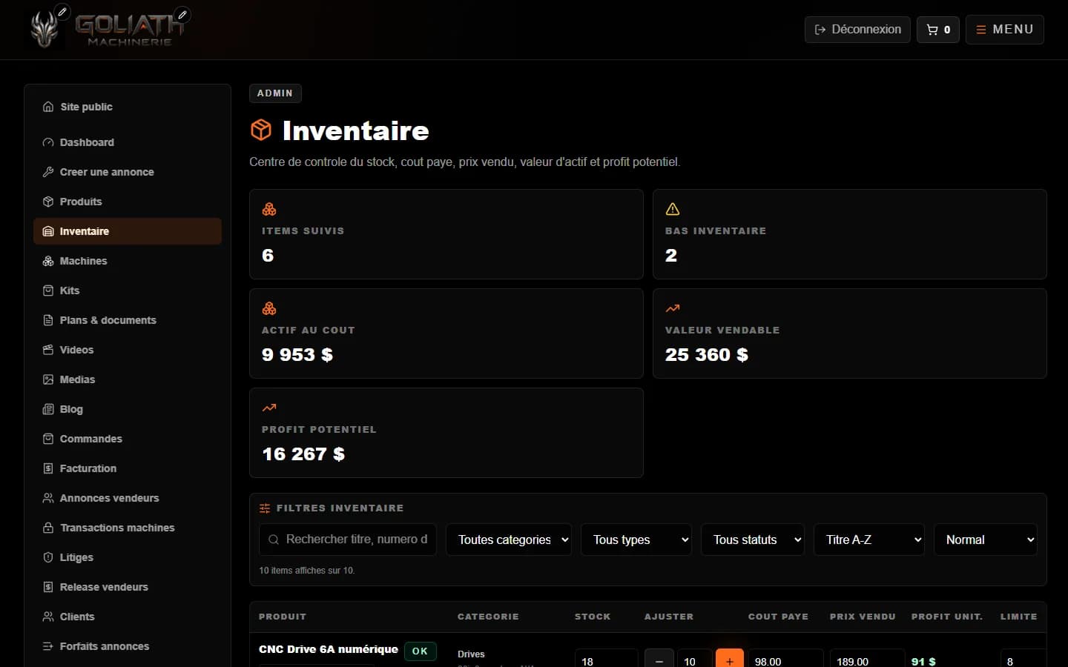
Task: Click the lock icon for Transactions machines
Action: pos(48,528)
